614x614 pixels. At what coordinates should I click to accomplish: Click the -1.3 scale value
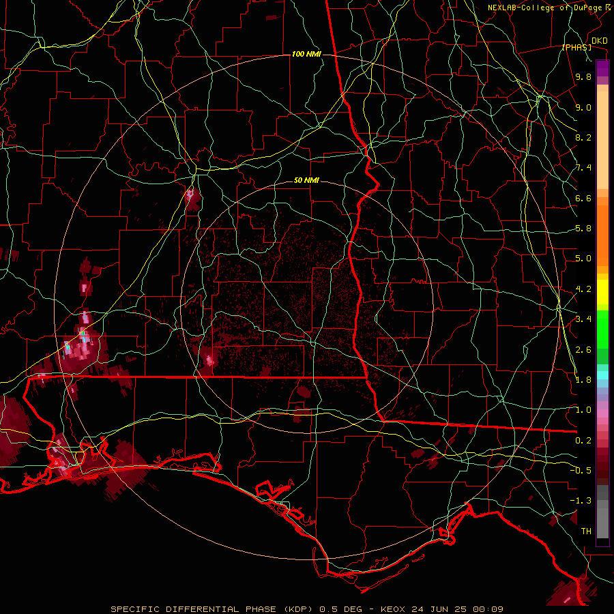(581, 501)
